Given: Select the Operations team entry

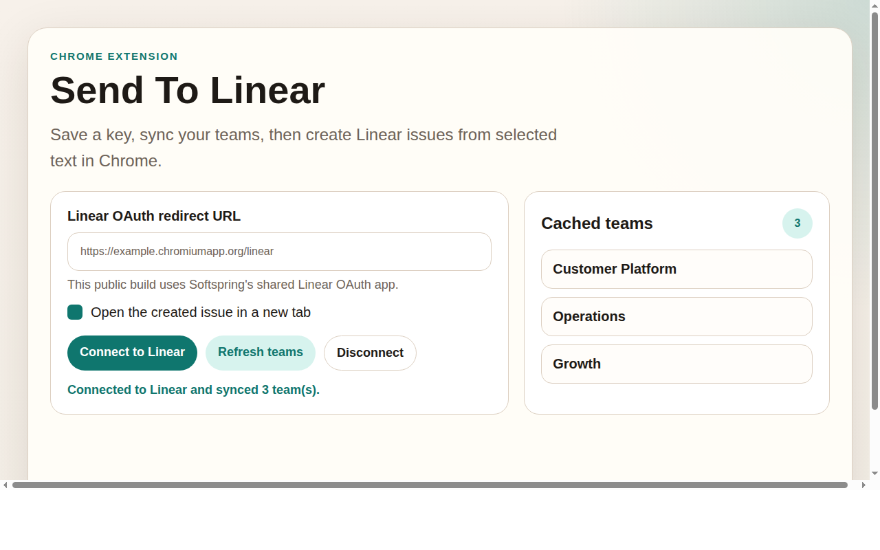Looking at the screenshot, I should click(676, 316).
